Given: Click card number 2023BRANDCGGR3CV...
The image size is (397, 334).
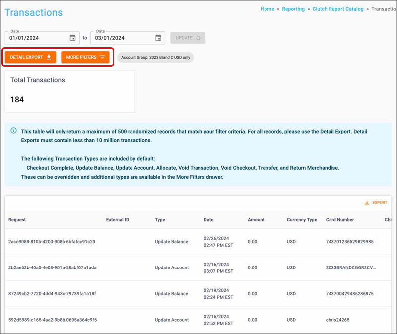Looking at the screenshot, I should 351,267.
